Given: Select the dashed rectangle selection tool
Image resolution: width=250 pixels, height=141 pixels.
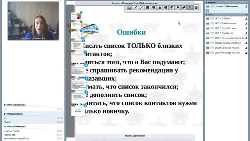Looking at the screenshot, I should click(129, 7).
